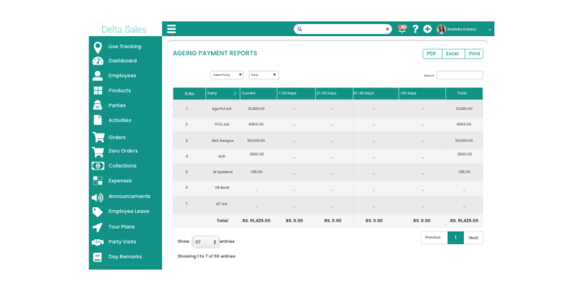Viewport: 583px width, 291px height.
Task: Click the help question mark icon
Action: [415, 29]
